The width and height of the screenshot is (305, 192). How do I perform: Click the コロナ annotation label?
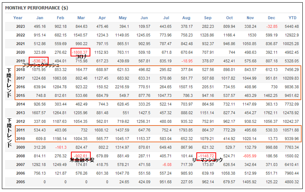[81, 56]
